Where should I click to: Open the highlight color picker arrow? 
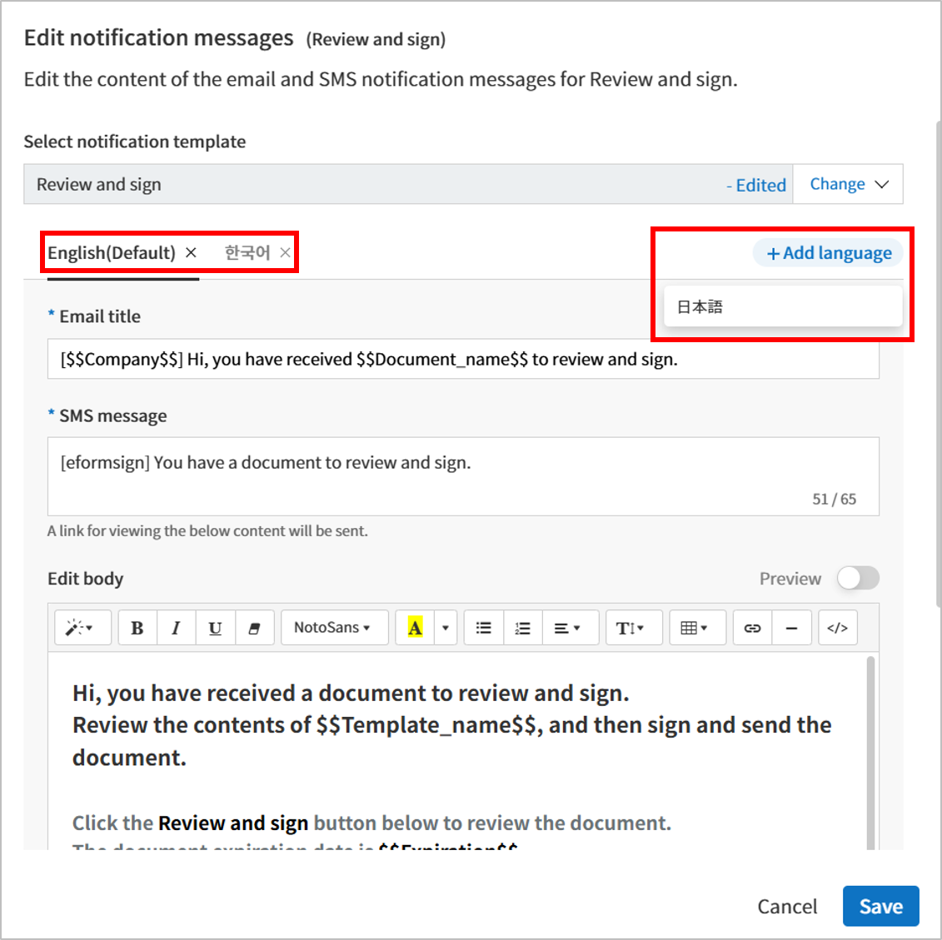coord(445,628)
